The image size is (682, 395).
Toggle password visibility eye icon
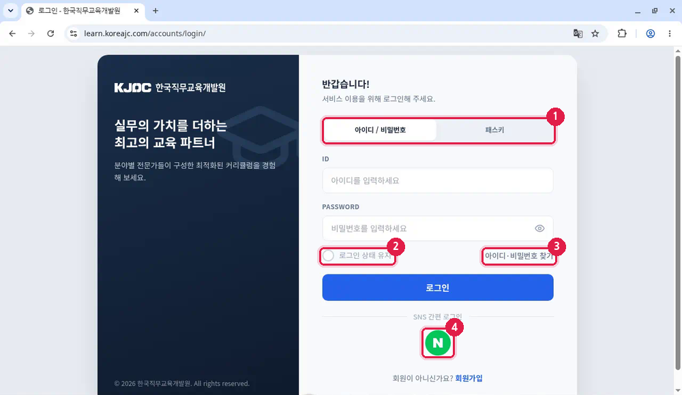[539, 228]
